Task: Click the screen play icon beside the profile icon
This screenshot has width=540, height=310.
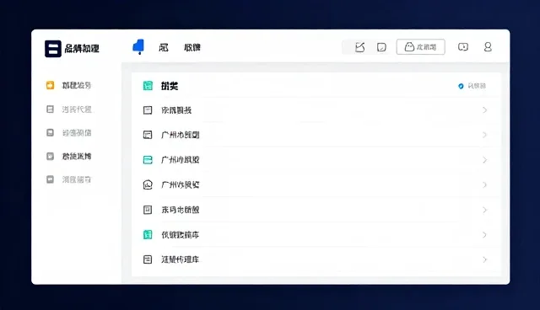Action: pyautogui.click(x=463, y=46)
